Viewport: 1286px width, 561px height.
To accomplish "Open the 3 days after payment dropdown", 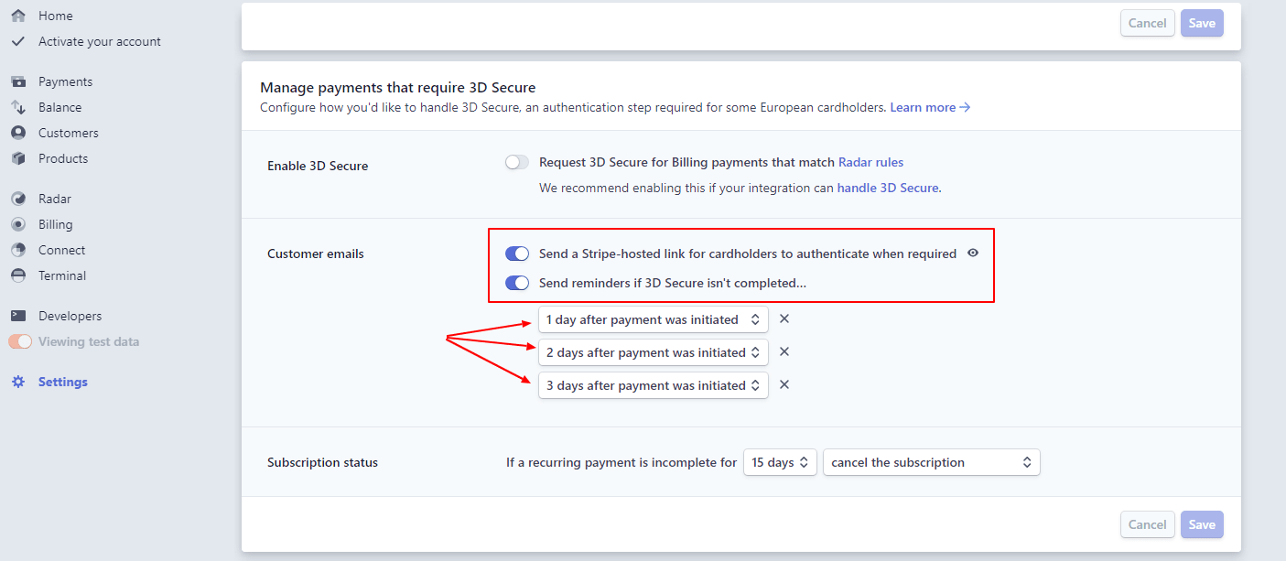I will coord(654,385).
